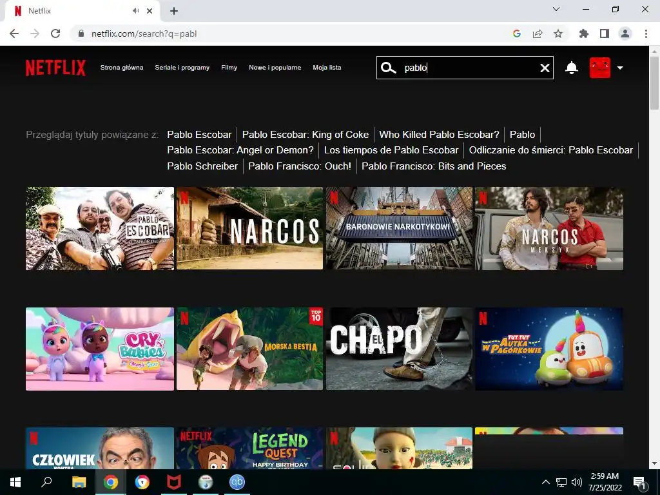Open the McAfee taskbar icon
This screenshot has width=660, height=495.
coord(174,482)
